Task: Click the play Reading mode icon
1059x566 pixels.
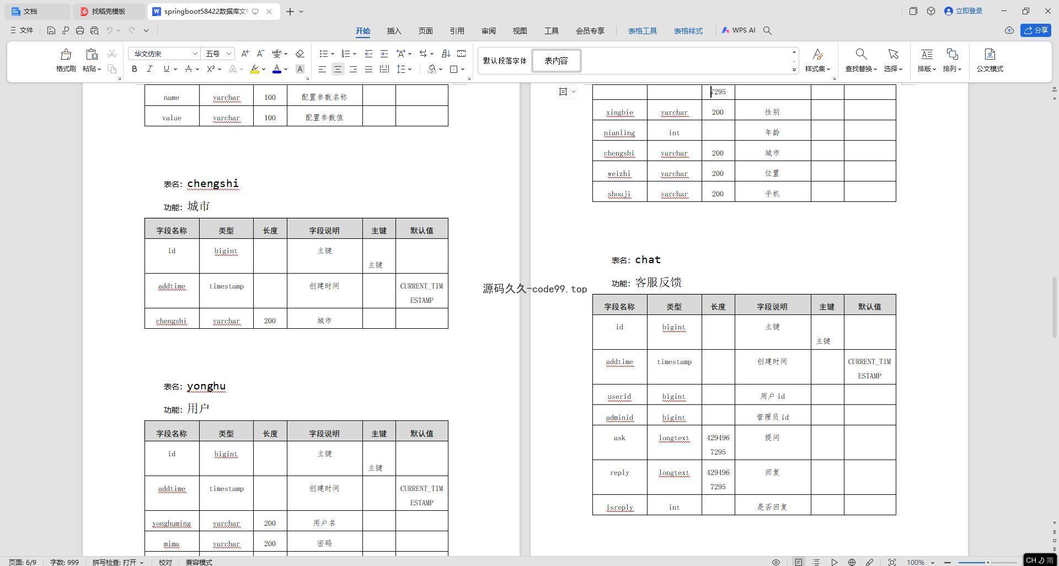Action: point(834,562)
